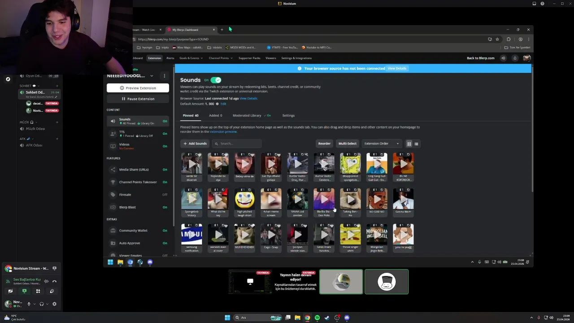The image size is (574, 323).
Task: Expand headphone options arrow in Discord
Action: tap(47, 304)
